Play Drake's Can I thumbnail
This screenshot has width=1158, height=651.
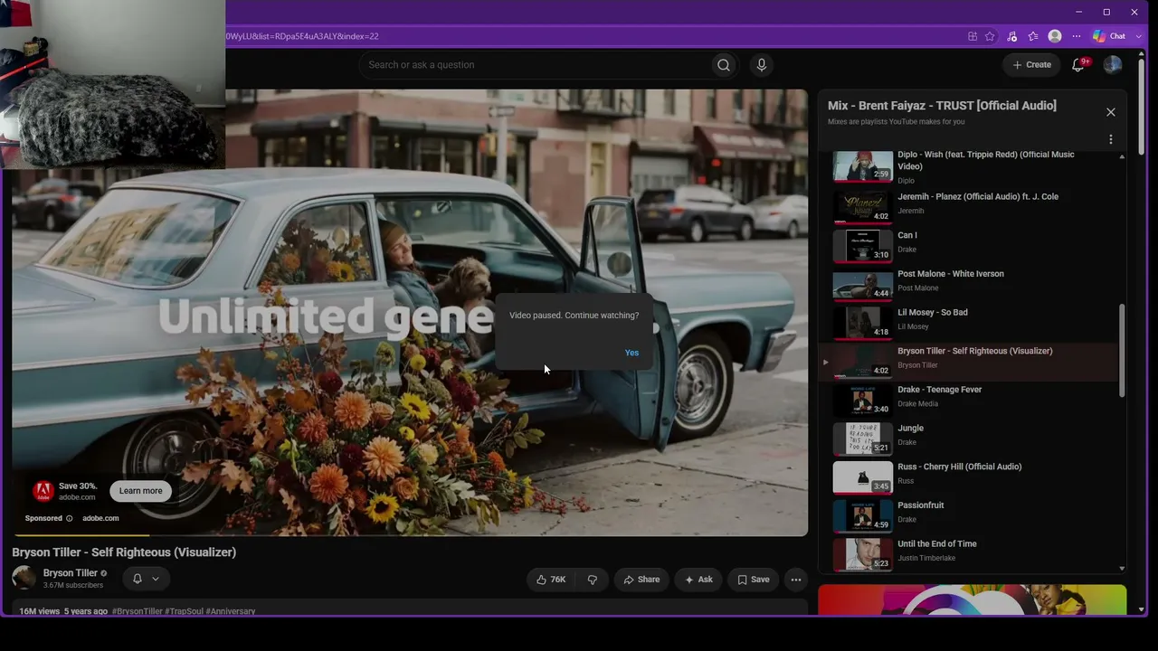click(862, 246)
